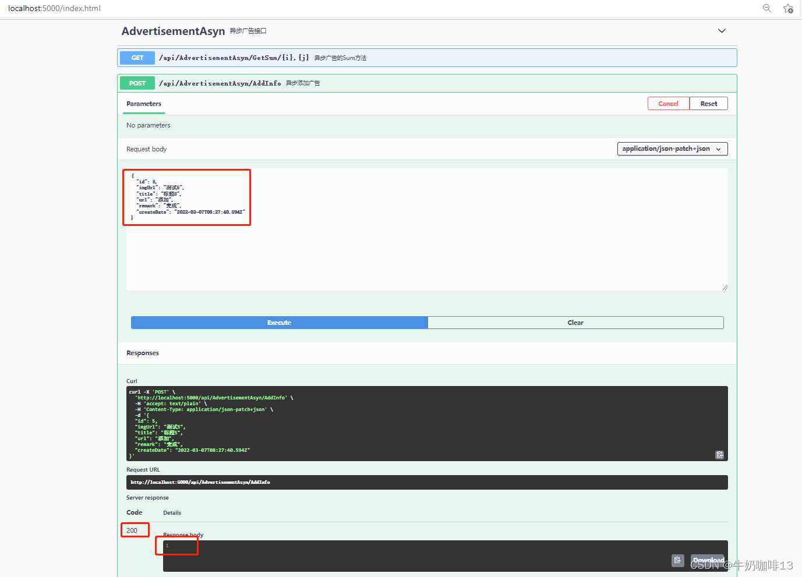Click the /api/AdvertisementAsyn/GetSum/{i},{j} path text
The height and width of the screenshot is (577, 802).
pos(234,58)
